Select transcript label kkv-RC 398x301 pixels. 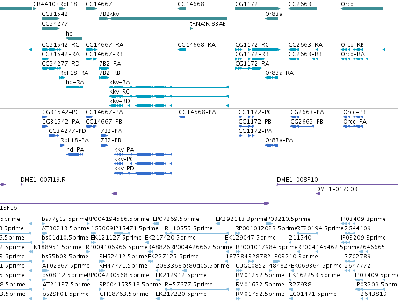[120, 92]
